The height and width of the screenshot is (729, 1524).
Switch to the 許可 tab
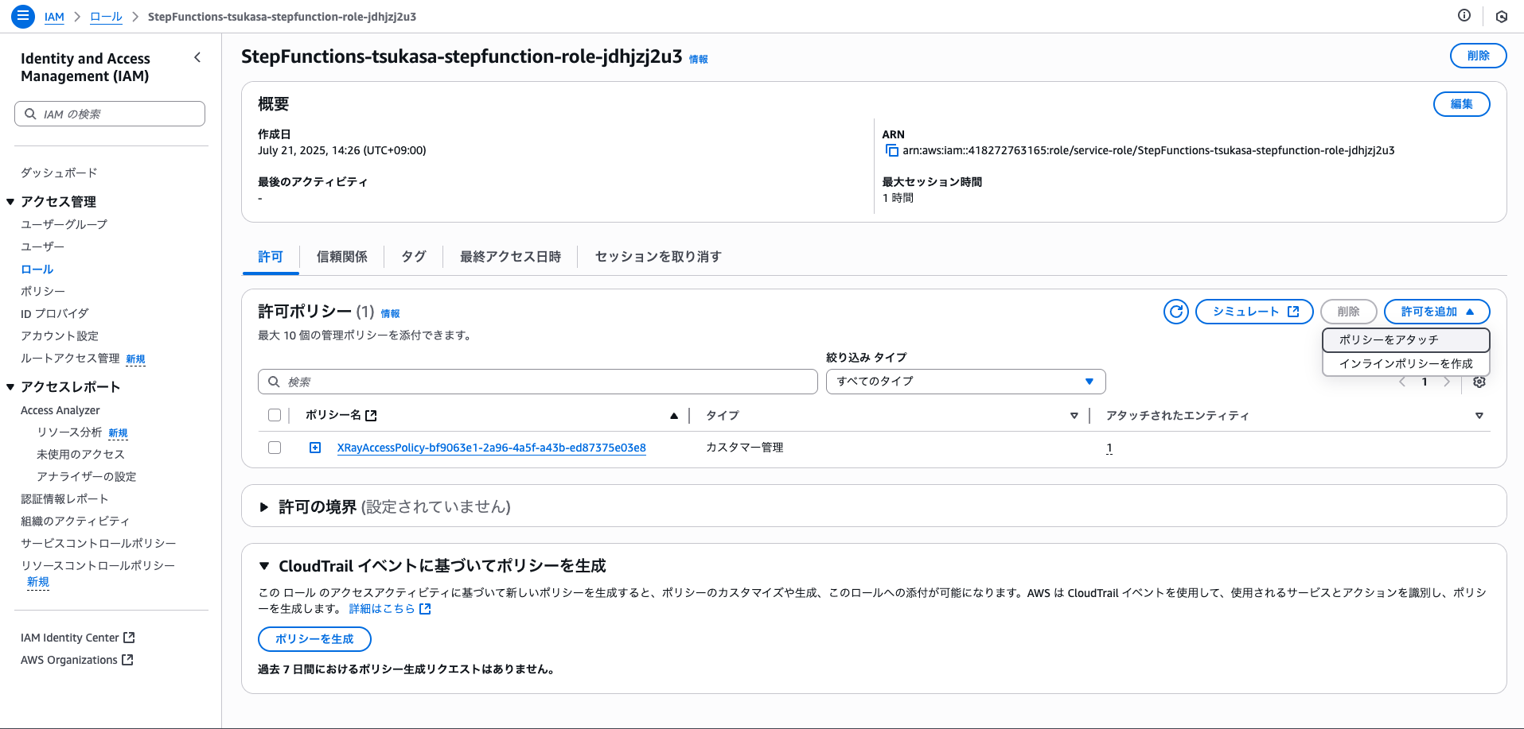[x=271, y=257]
